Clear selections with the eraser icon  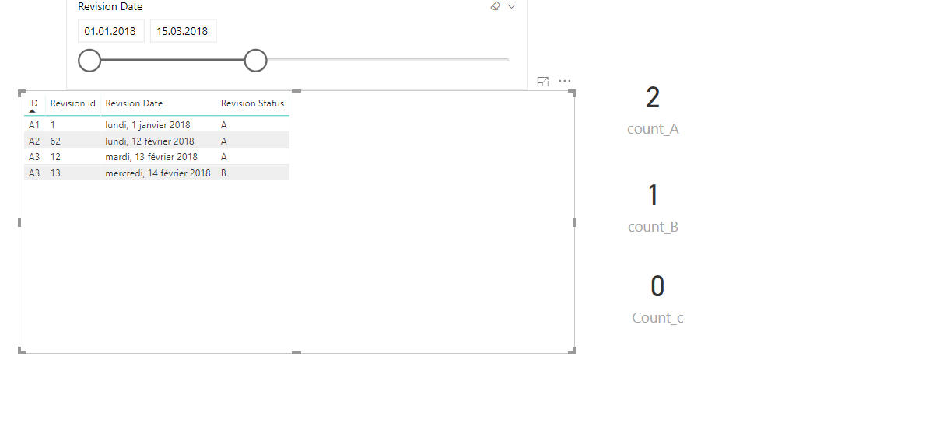click(496, 6)
